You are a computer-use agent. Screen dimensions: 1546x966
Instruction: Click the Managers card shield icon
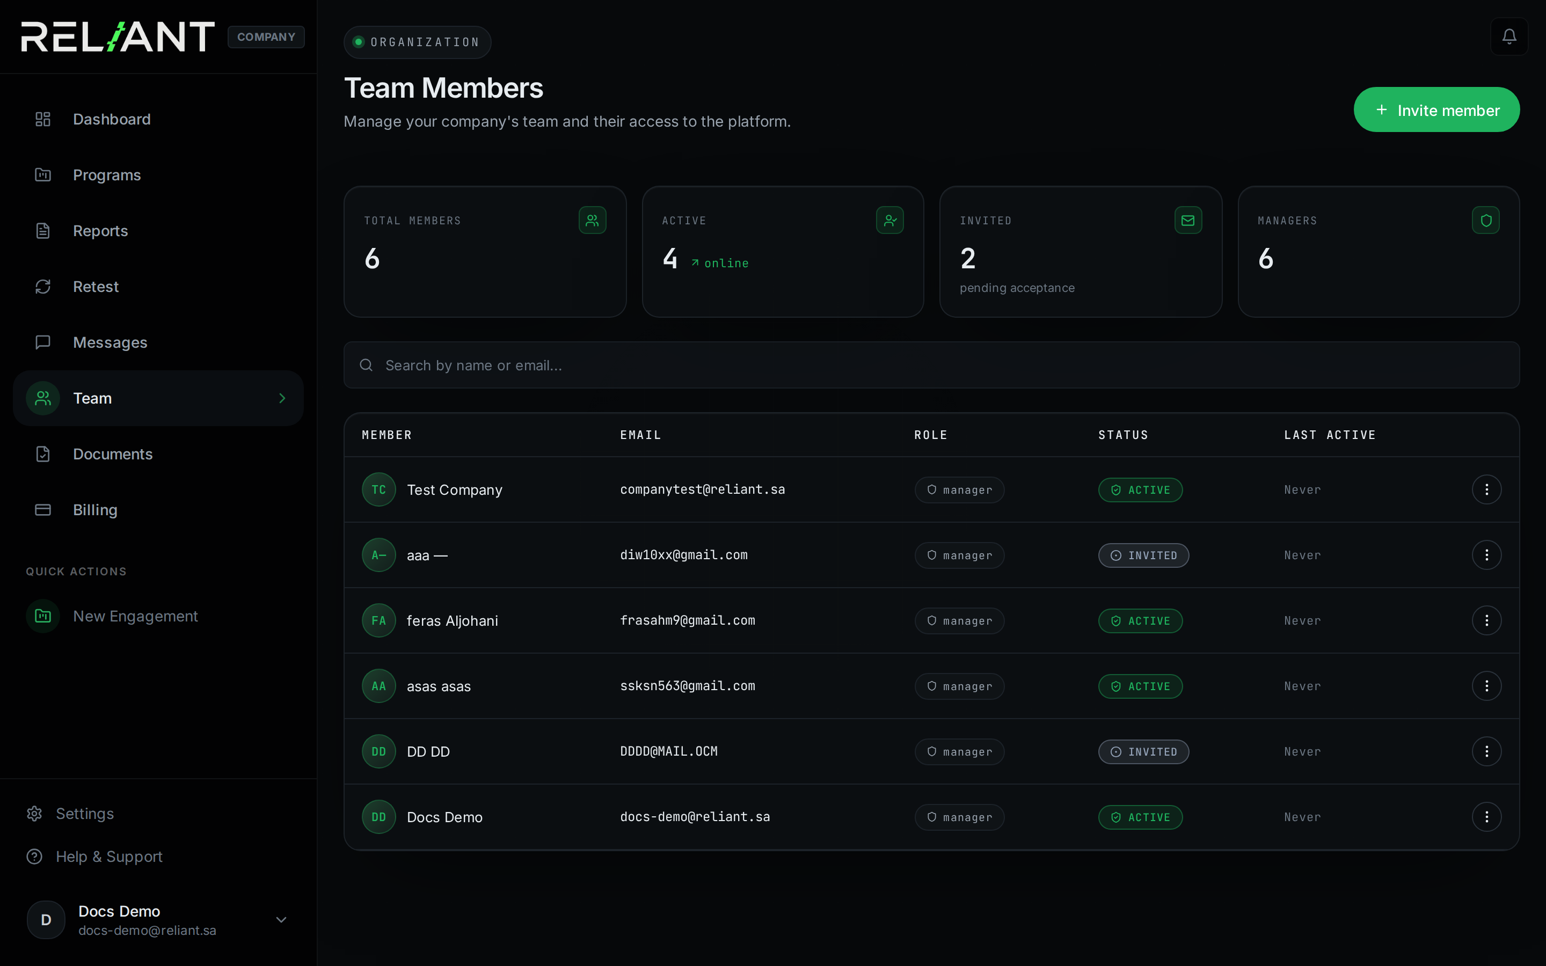(1486, 221)
